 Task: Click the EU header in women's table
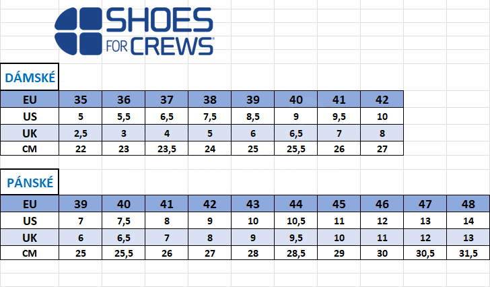[x=30, y=100]
